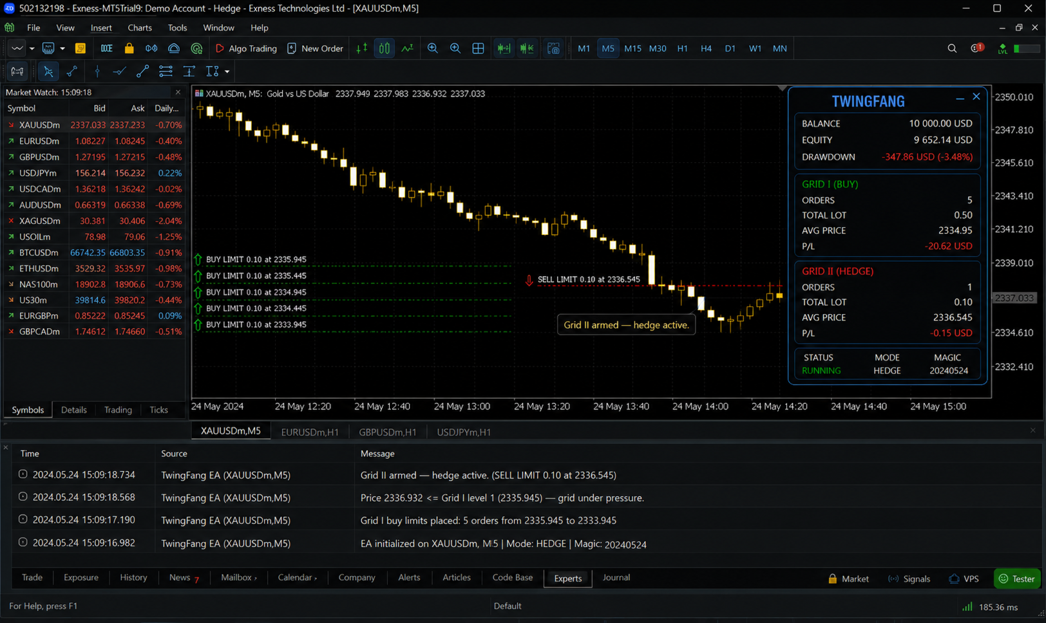Click the toolbar object list icon
Image resolution: width=1046 pixels, height=623 pixels.
(x=17, y=71)
